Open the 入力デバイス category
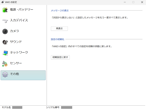Screen dimensions: 146x109 (x=23, y=21)
